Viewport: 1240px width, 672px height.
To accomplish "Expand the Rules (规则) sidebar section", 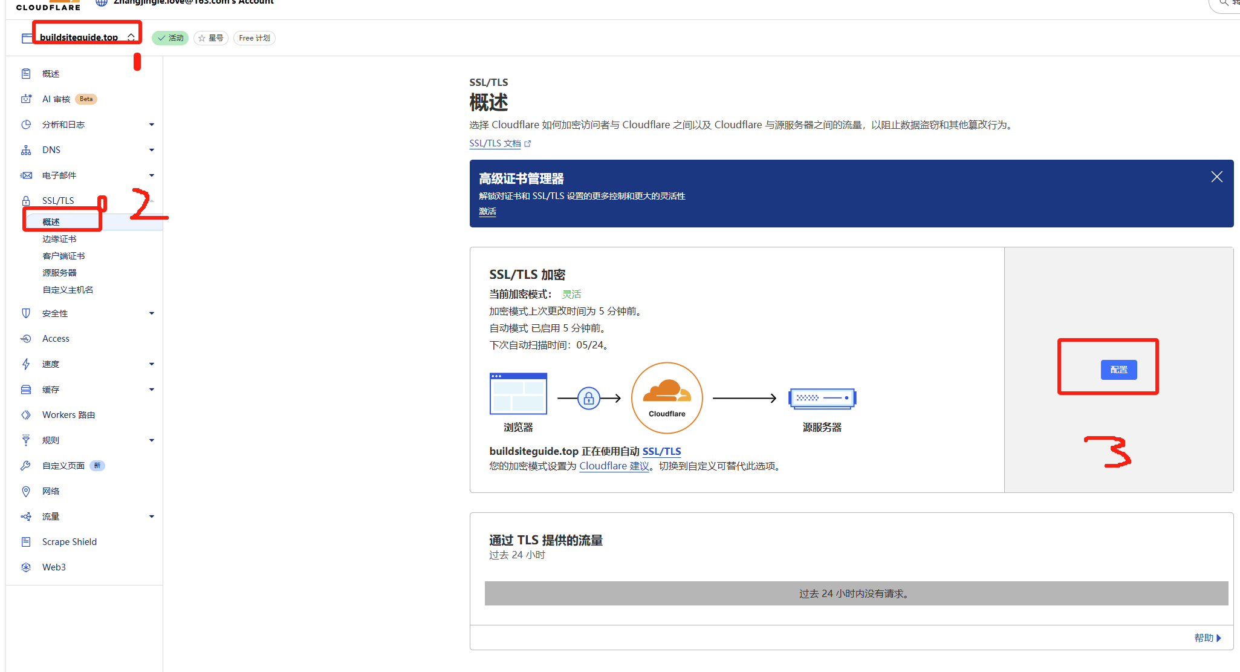I will pos(151,440).
